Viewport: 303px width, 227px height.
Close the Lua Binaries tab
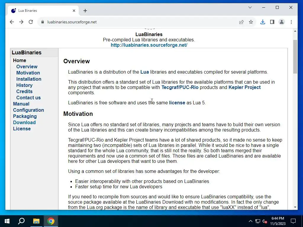74,11
